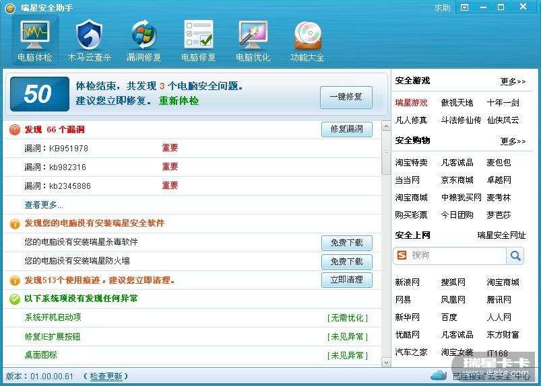Screen dimensions: 541x386
Task: Open the 百度 site link
Action: click(449, 317)
